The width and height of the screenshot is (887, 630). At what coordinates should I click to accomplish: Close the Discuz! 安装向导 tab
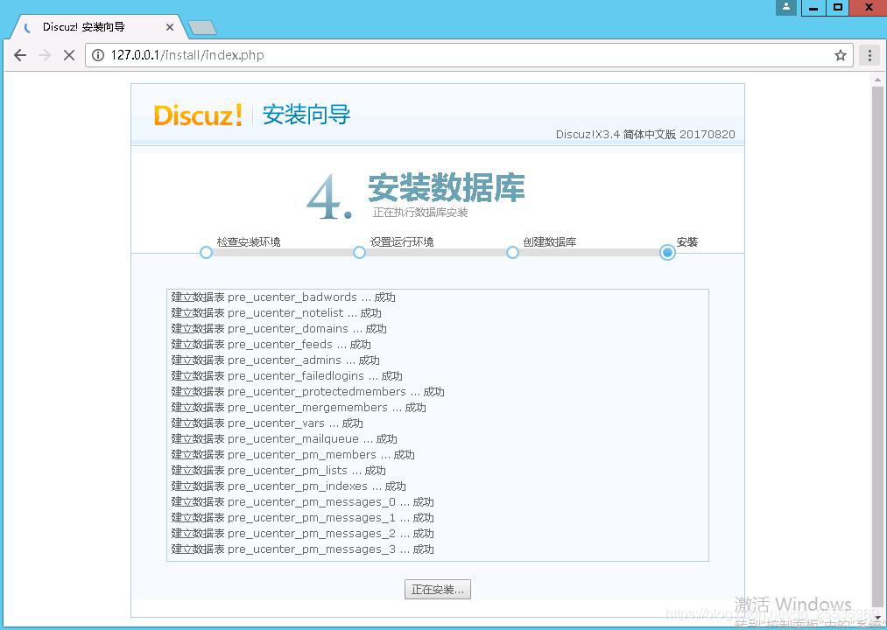(x=170, y=27)
